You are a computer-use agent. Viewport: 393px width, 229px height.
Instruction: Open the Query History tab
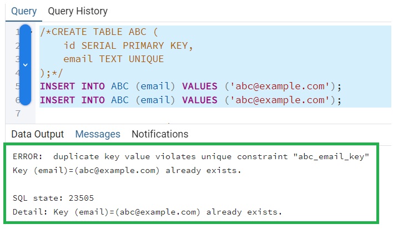click(78, 11)
